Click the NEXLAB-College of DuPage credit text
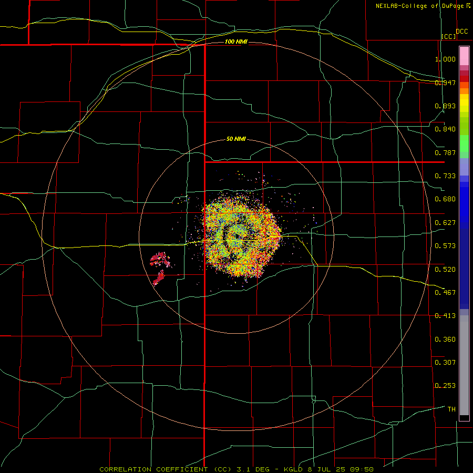Viewport: 473px width, 473px height. [423, 6]
